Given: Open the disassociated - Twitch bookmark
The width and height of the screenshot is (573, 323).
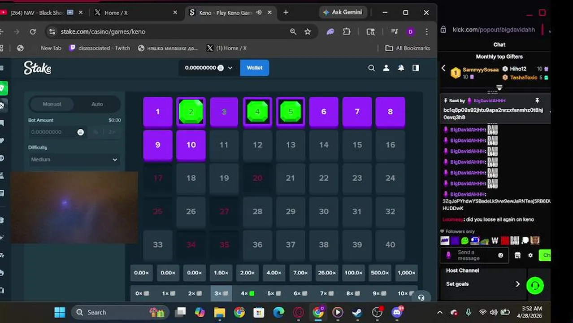Looking at the screenshot, I should pos(100,48).
